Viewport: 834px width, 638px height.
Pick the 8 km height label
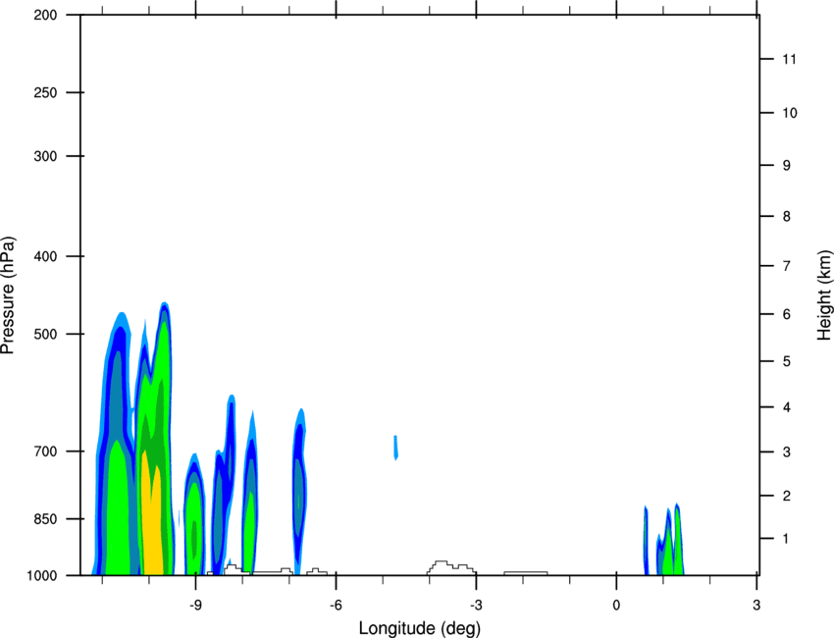[787, 217]
